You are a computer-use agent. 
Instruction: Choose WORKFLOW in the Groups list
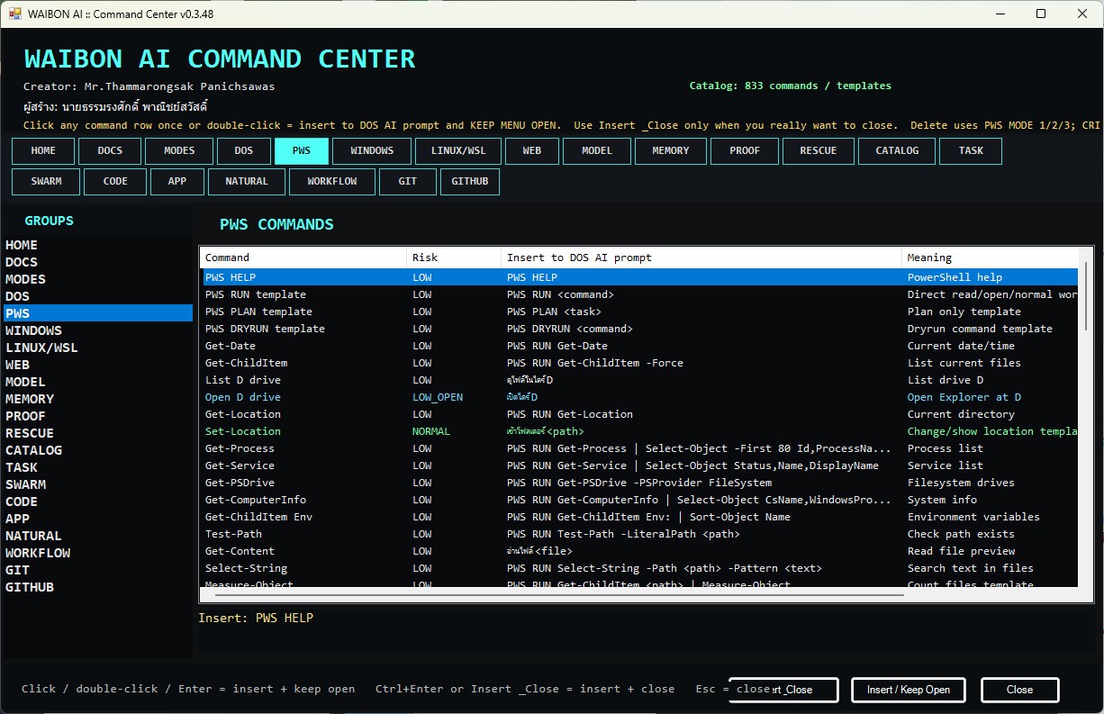[96, 553]
